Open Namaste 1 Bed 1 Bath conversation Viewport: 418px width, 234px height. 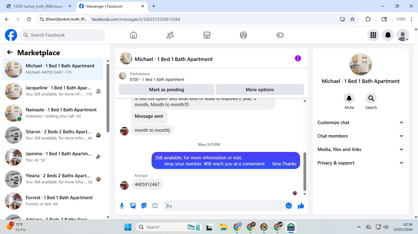click(53, 113)
